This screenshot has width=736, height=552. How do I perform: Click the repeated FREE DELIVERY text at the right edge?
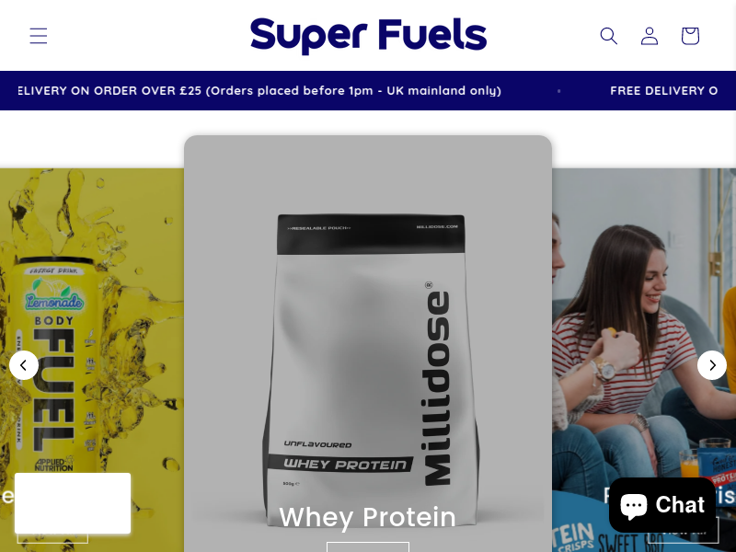click(663, 90)
